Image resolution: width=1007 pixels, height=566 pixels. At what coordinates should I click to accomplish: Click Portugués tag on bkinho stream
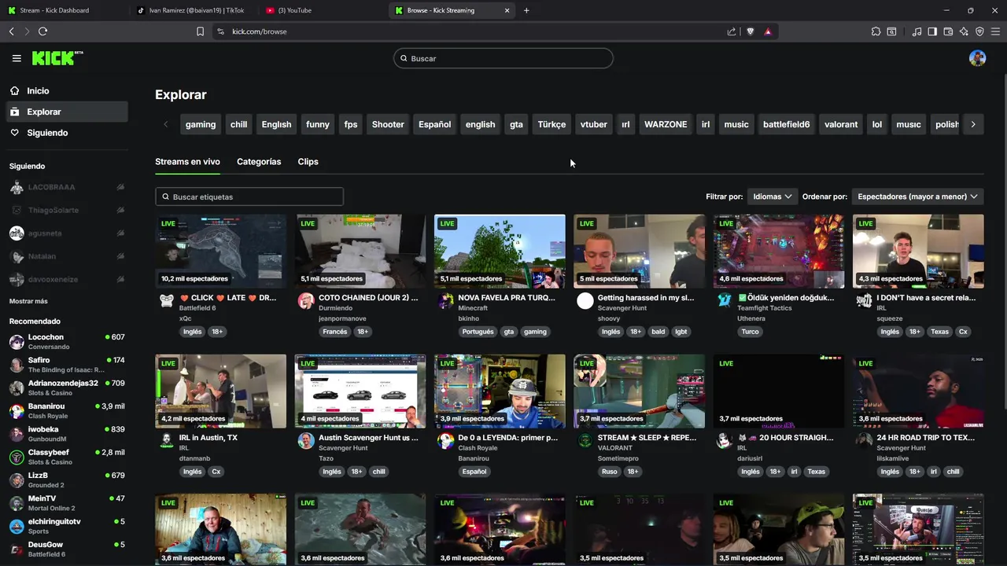click(x=478, y=332)
